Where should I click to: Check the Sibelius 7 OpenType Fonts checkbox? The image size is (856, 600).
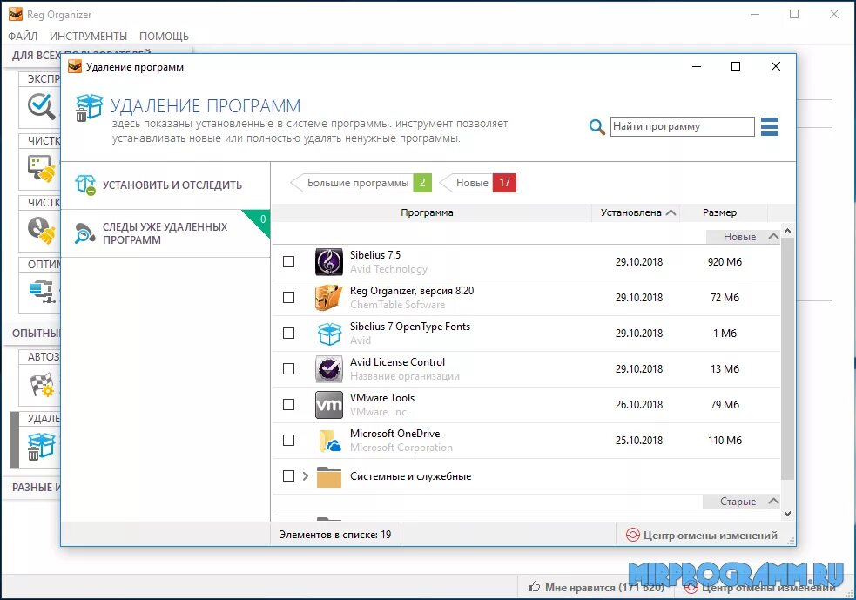click(289, 333)
